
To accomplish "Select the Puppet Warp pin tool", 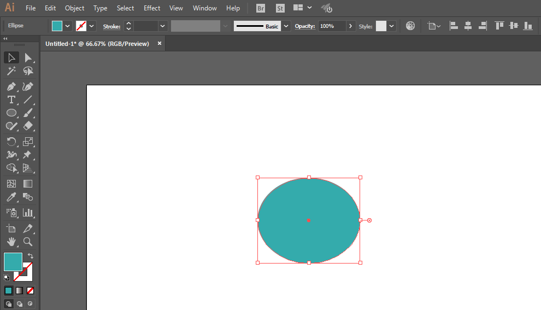I will click(x=28, y=155).
